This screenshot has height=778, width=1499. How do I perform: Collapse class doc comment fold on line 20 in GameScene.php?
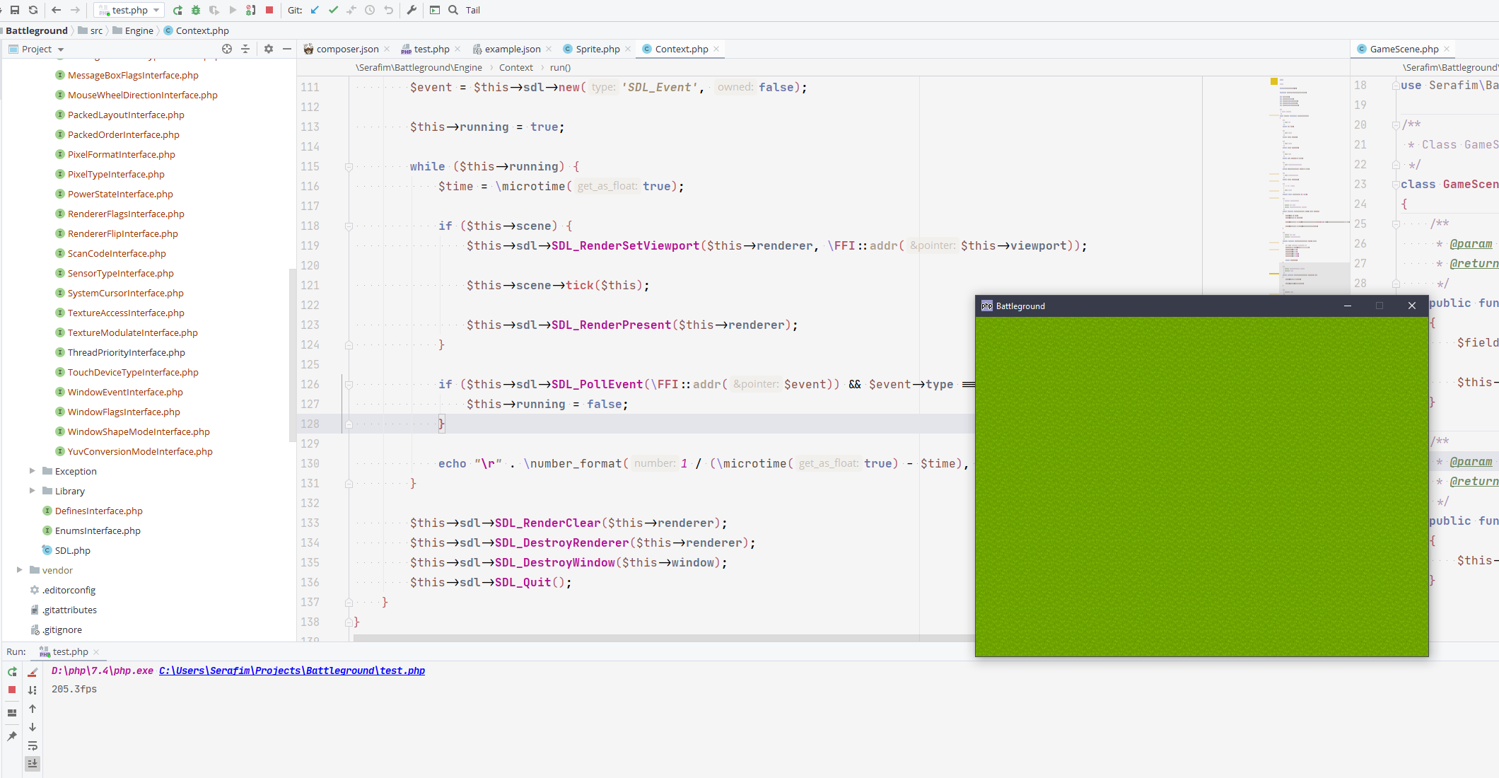click(1396, 125)
